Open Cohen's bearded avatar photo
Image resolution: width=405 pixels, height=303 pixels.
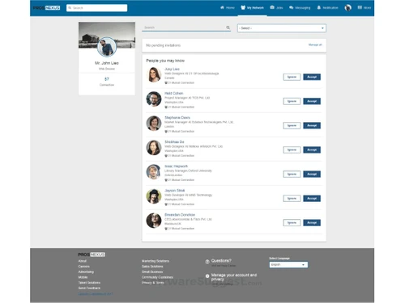pyautogui.click(x=154, y=99)
